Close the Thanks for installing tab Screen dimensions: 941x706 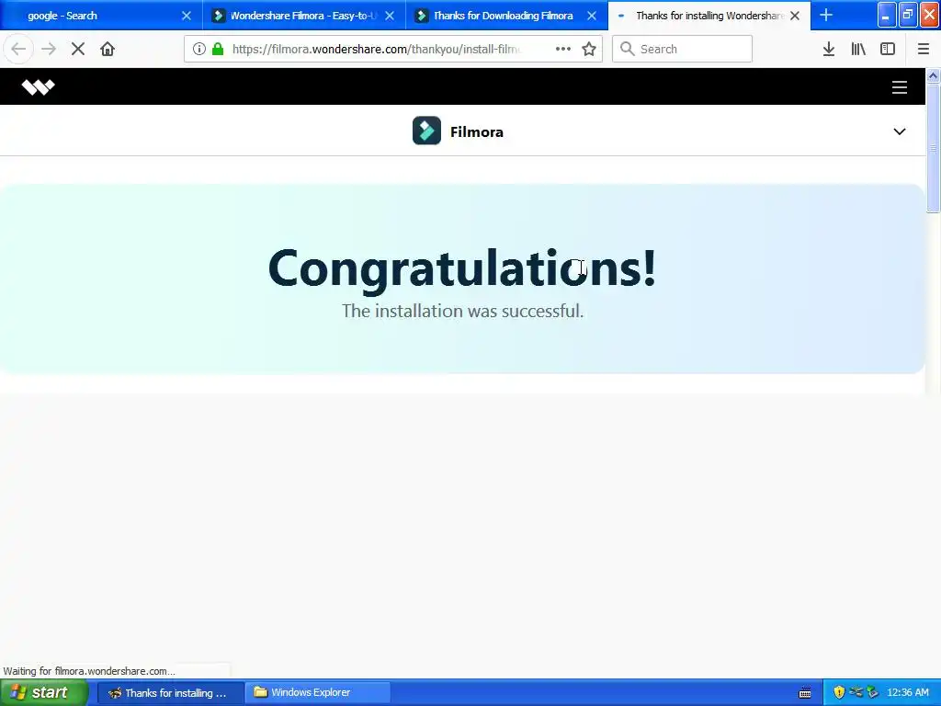coord(795,16)
